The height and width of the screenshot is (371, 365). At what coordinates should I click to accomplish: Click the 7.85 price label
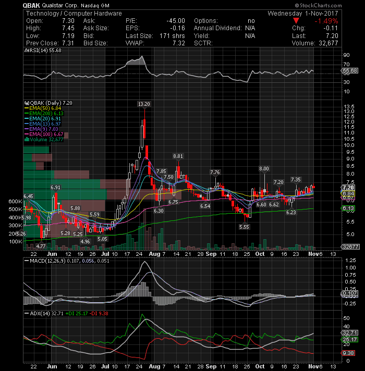tap(162, 171)
